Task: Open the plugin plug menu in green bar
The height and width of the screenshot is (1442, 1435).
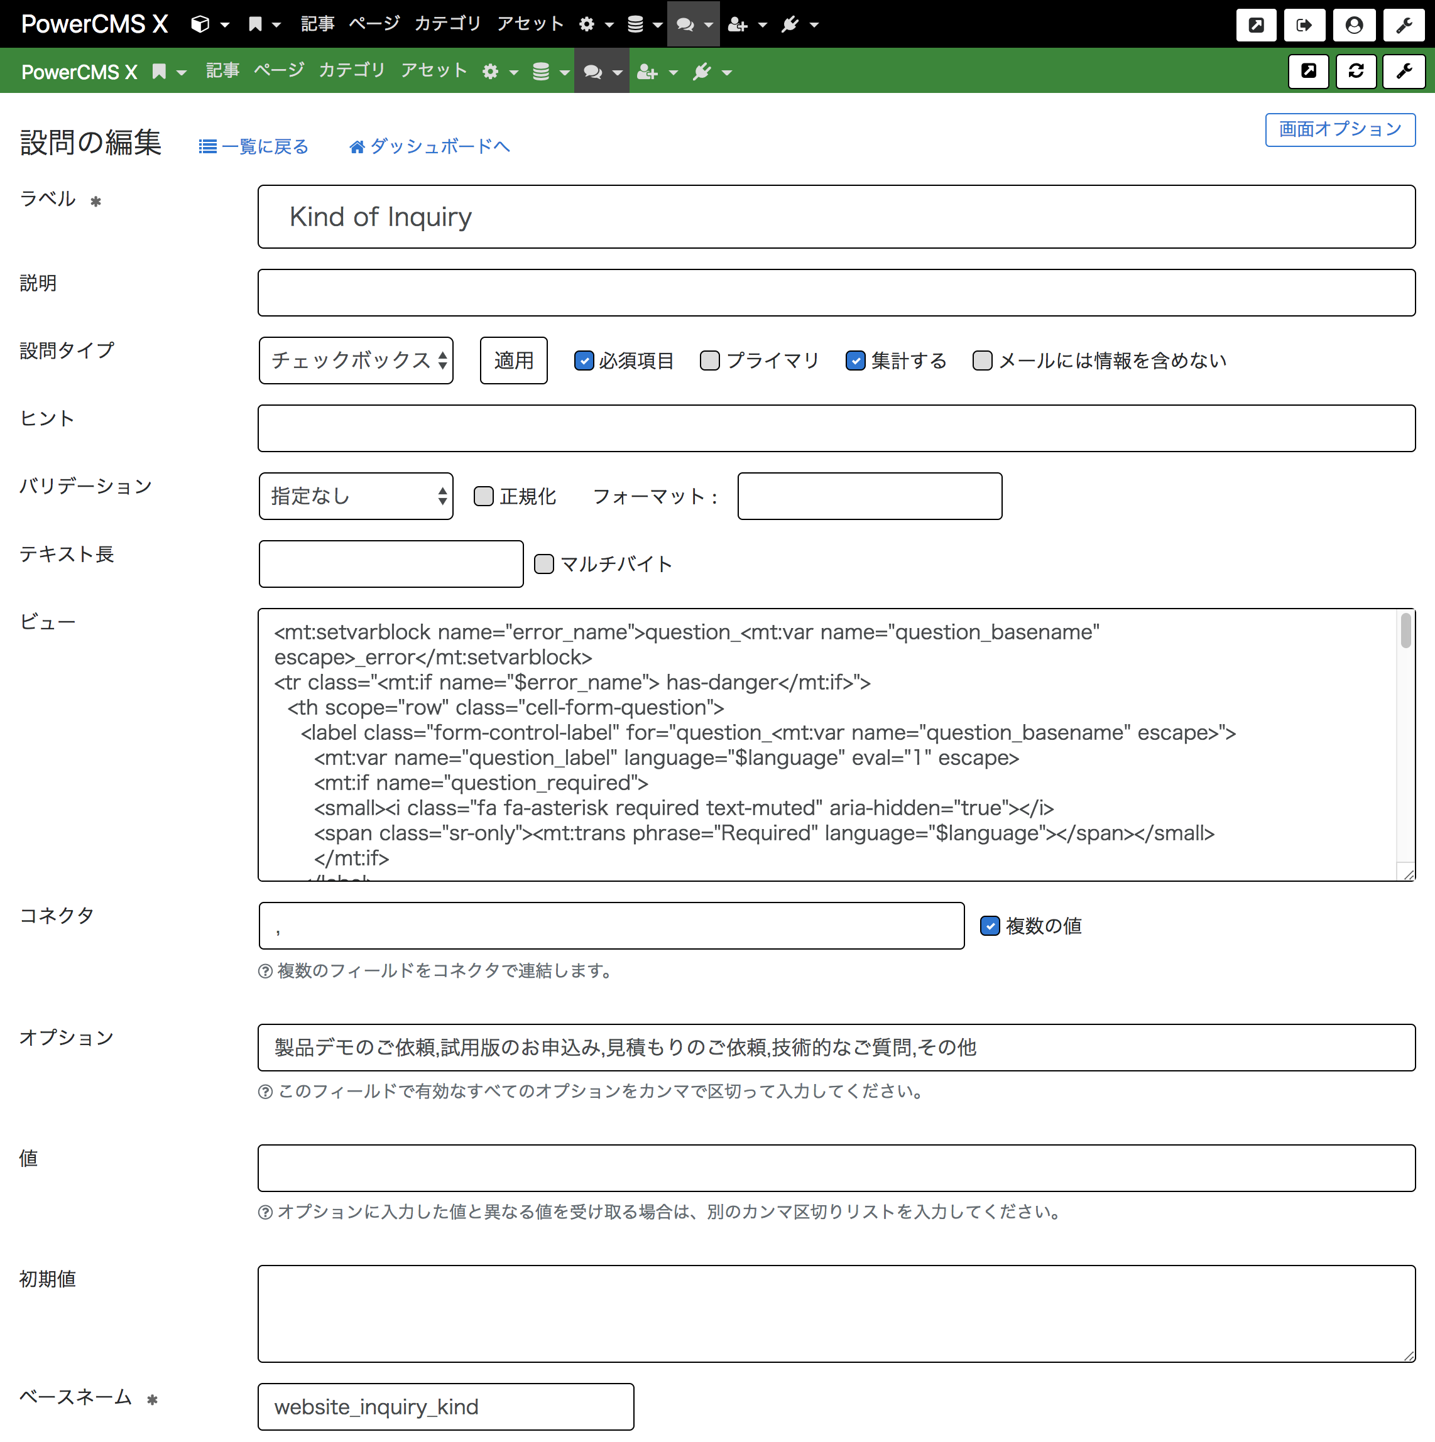Action: [711, 72]
